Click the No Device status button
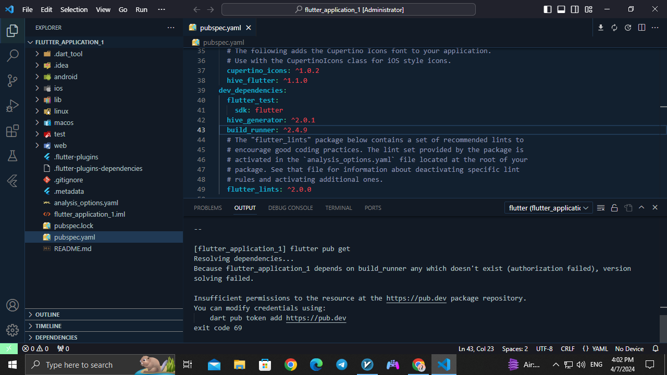Image resolution: width=667 pixels, height=375 pixels. click(629, 348)
